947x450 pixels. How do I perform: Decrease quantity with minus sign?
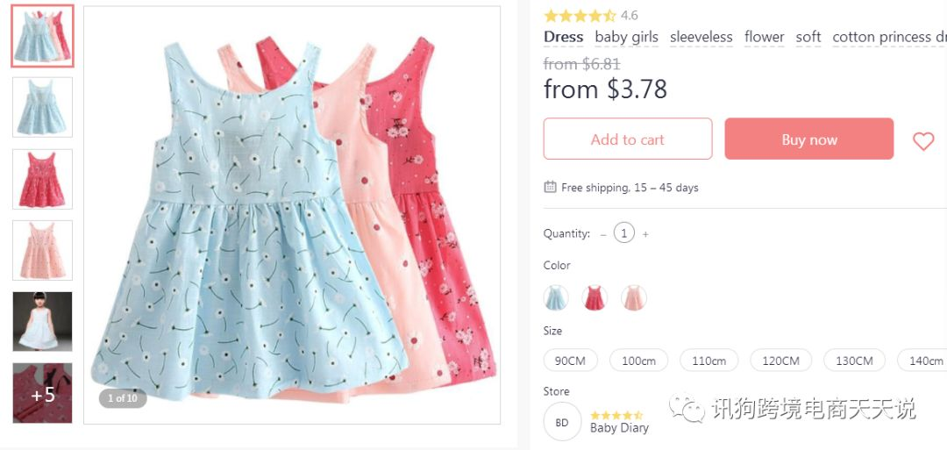(x=602, y=233)
